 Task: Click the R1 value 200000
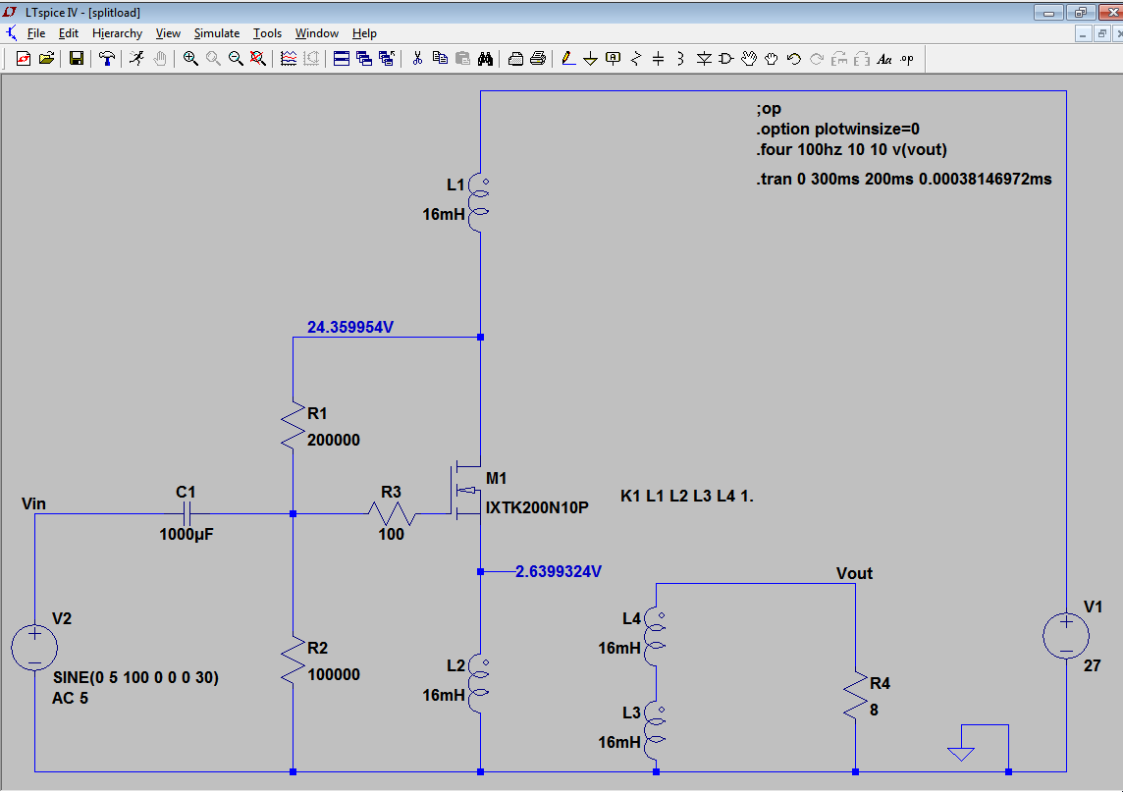point(334,440)
